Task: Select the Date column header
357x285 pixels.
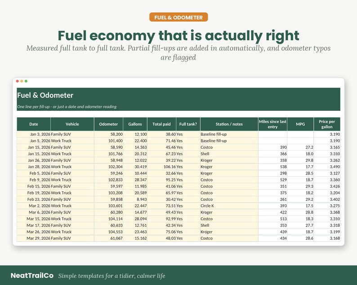Action: coord(34,124)
